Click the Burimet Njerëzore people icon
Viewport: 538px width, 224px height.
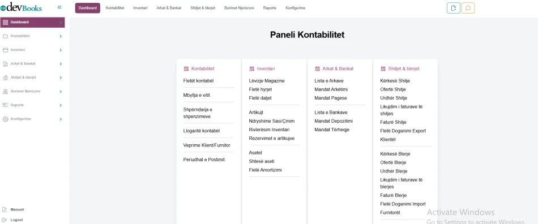(5, 92)
